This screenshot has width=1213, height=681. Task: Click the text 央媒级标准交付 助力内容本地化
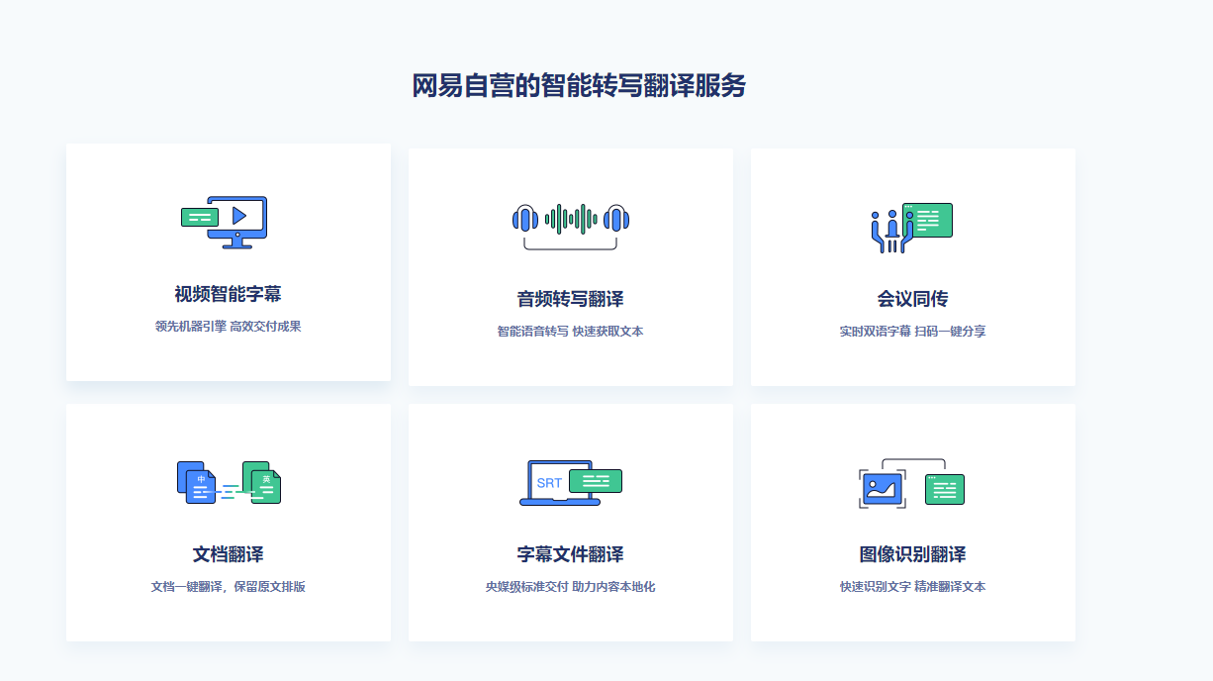pos(571,587)
